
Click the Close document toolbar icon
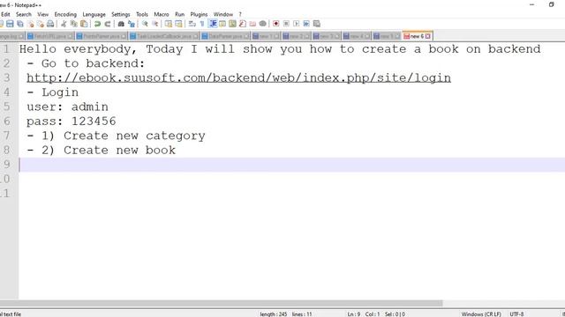click(x=30, y=24)
